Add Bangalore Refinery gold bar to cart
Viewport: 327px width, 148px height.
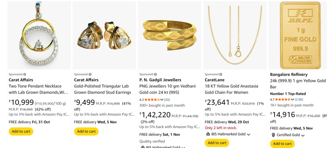(x=282, y=144)
